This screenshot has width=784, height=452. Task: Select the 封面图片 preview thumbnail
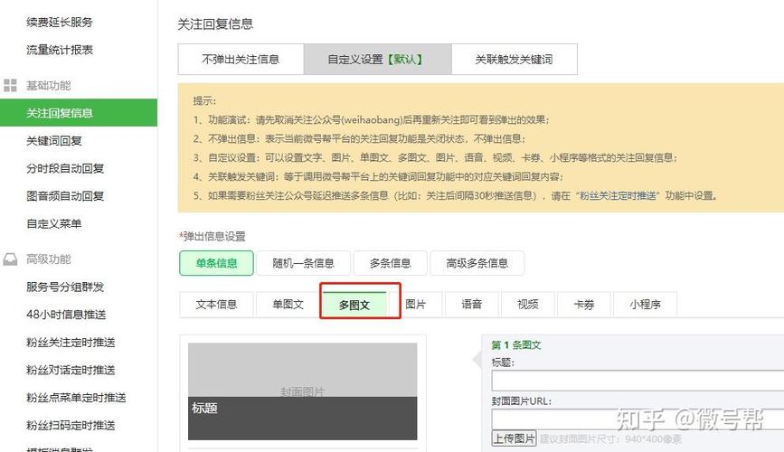tap(303, 370)
